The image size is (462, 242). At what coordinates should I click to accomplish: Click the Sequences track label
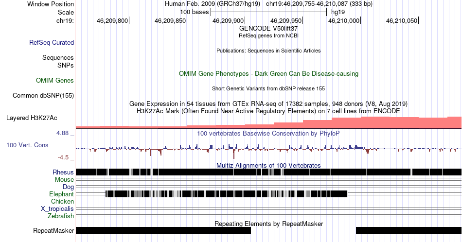58,57
